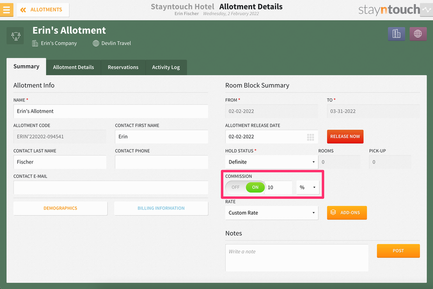Viewport: 433px width, 289px height.
Task: Open the company card building button
Action: click(x=396, y=34)
